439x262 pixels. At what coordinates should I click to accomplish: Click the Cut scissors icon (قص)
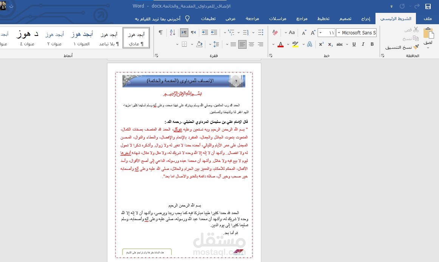click(416, 29)
